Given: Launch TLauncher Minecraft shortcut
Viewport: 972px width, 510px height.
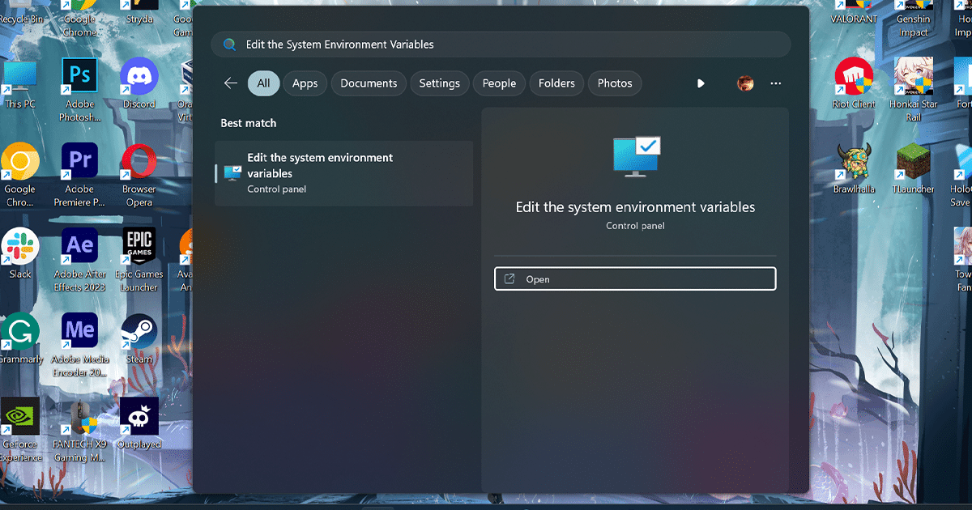Looking at the screenshot, I should point(914,162).
